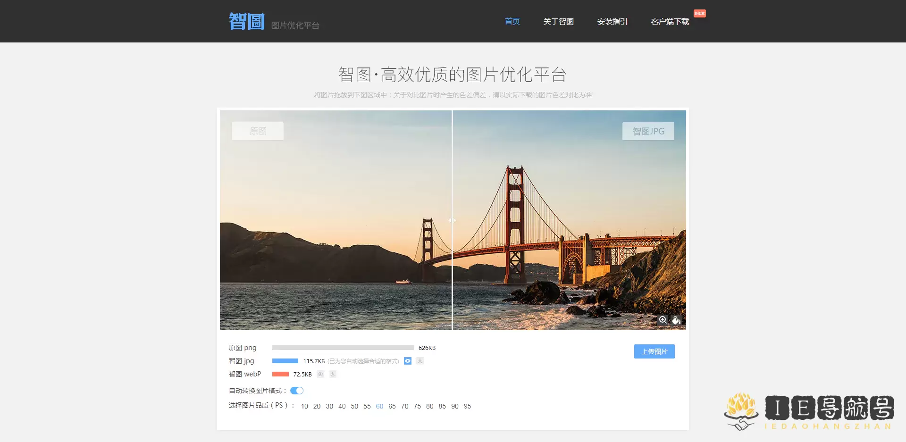
Task: Click the 626KB size value
Action: [x=427, y=348]
